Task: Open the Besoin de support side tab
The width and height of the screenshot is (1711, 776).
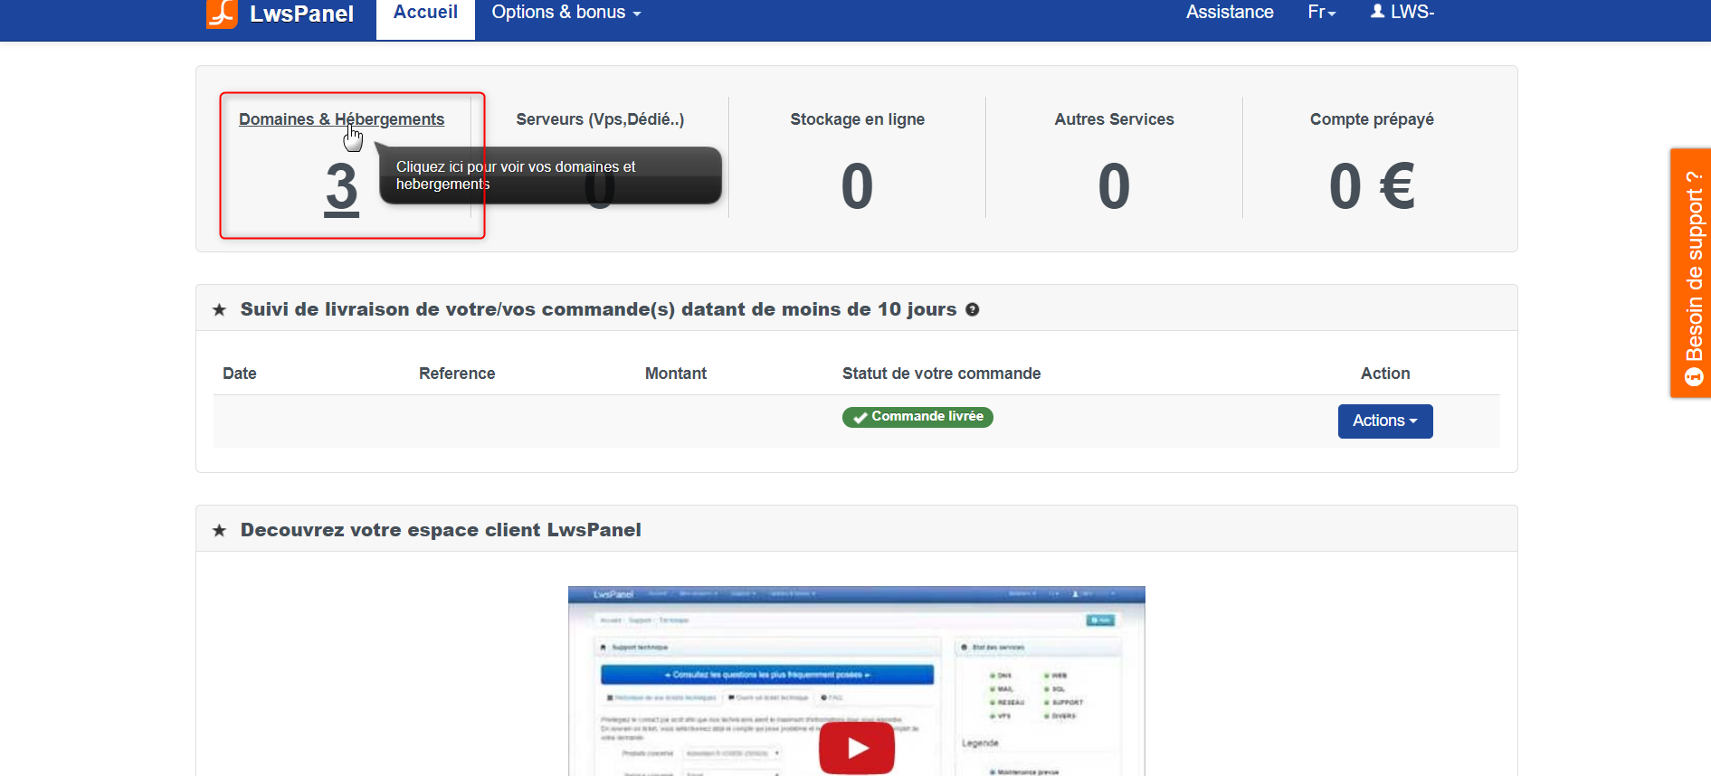Action: click(1690, 273)
